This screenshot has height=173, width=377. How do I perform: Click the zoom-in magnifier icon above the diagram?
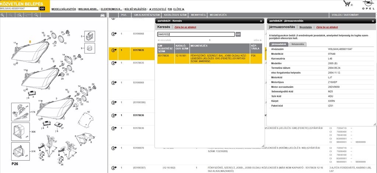[x=3, y=15]
